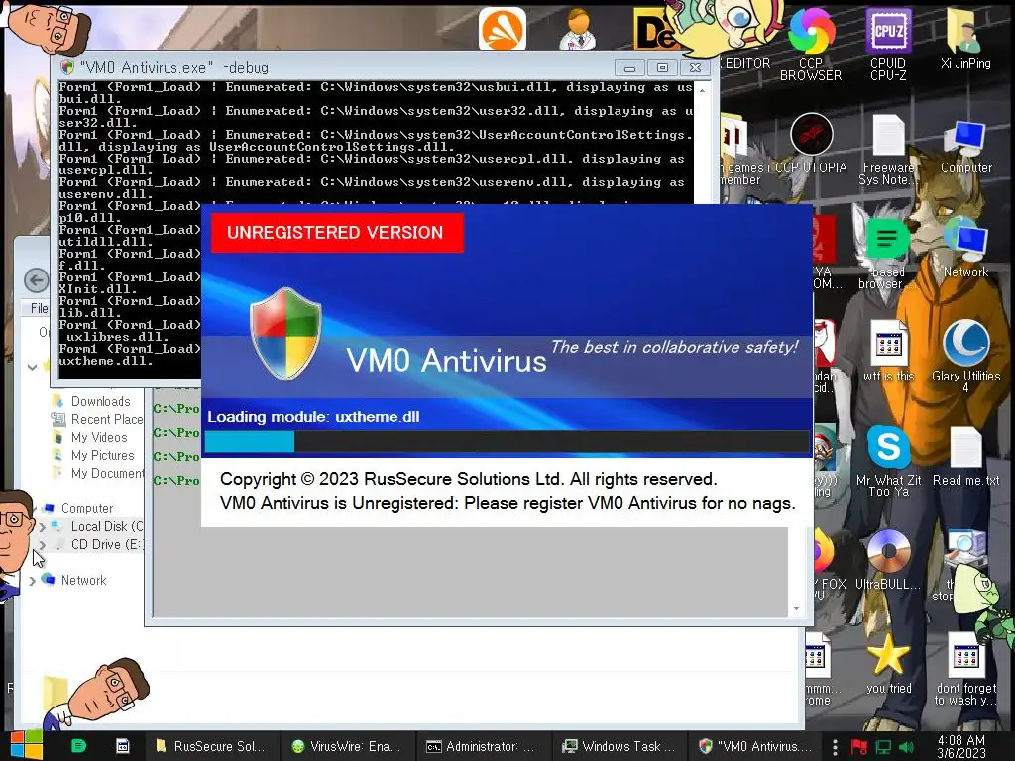Open the Read me.txt file
1015x761 pixels.
965,456
